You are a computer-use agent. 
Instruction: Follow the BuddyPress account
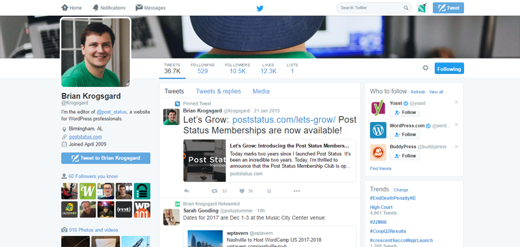pos(404,156)
